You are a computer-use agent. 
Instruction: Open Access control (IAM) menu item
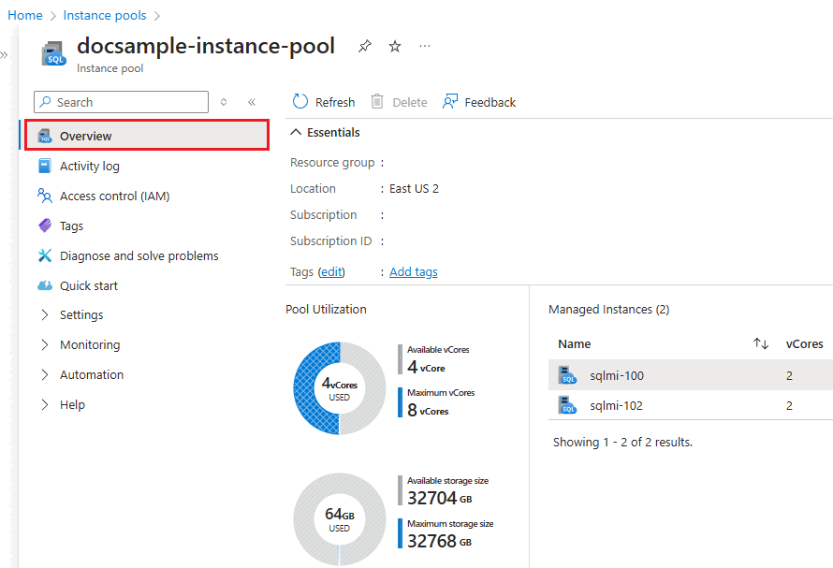tap(114, 196)
